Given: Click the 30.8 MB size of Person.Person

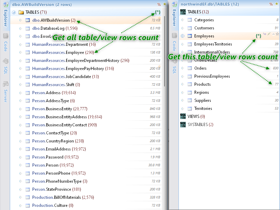Looking at the screenshot, I should click(x=154, y=165).
